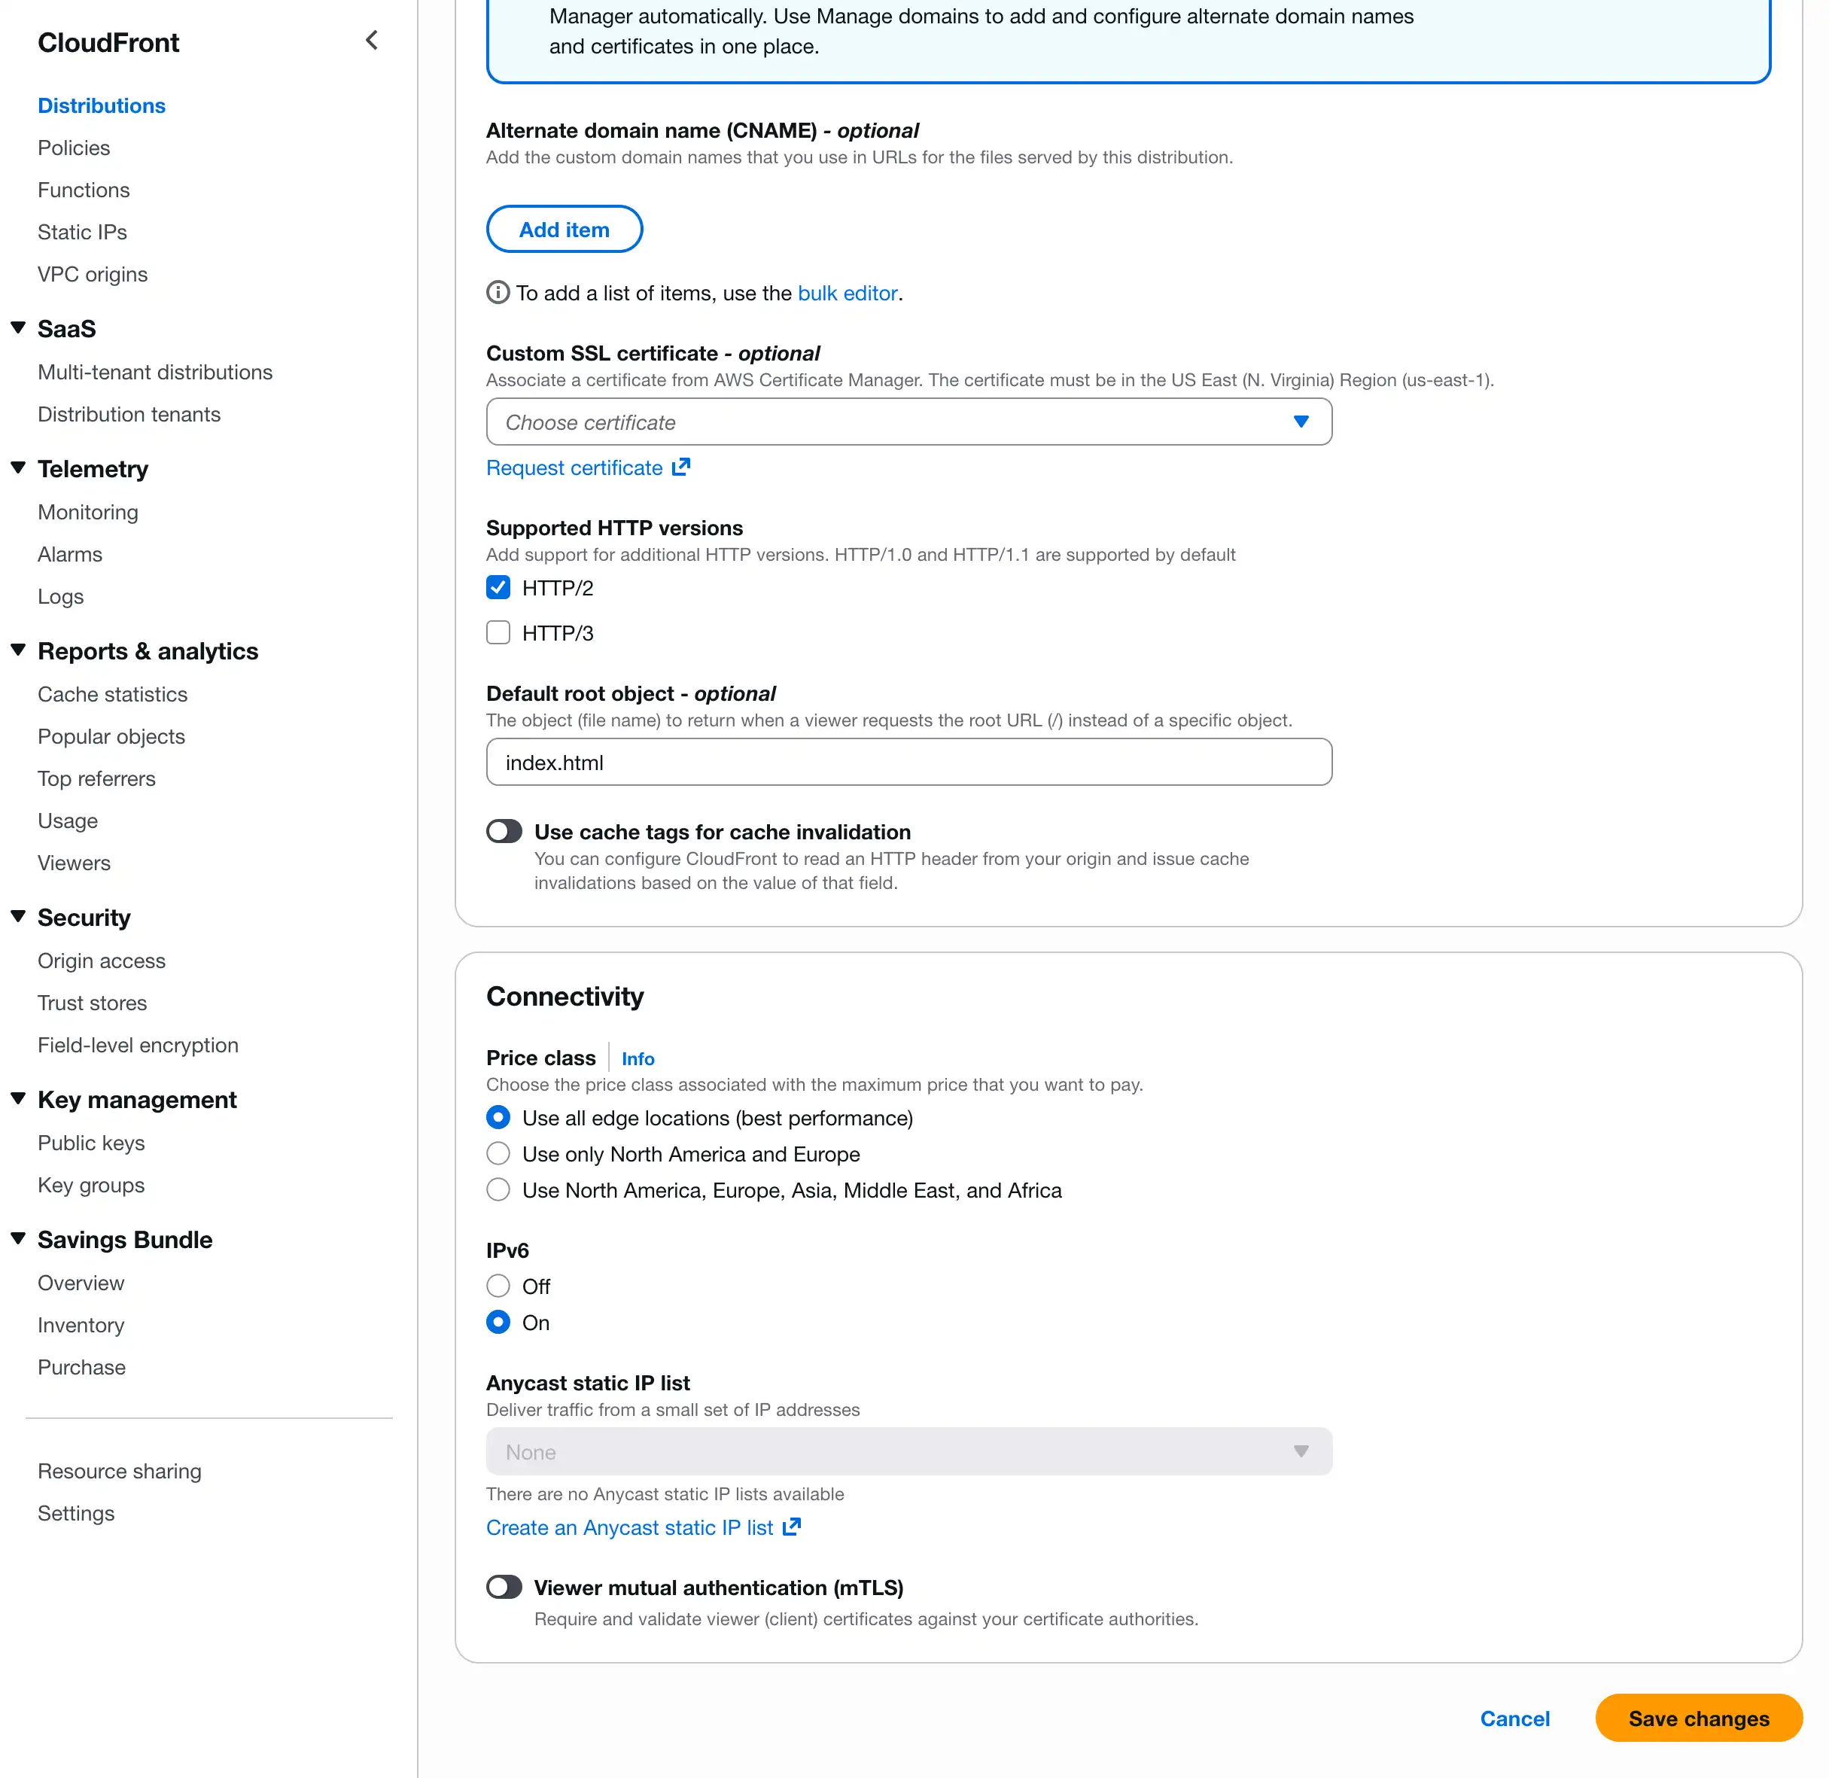
Task: Uncheck the HTTP/2 checkbox
Action: [498, 587]
